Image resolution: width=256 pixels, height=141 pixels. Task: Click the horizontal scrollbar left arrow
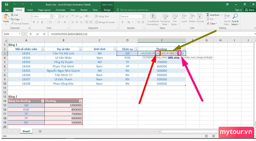coord(160,131)
